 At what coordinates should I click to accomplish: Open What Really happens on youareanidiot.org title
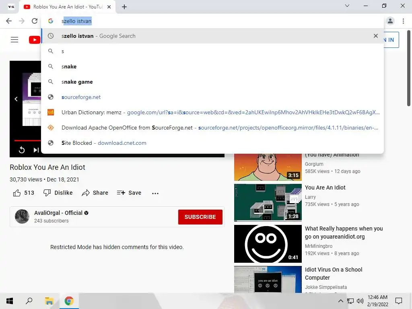pos(344,233)
